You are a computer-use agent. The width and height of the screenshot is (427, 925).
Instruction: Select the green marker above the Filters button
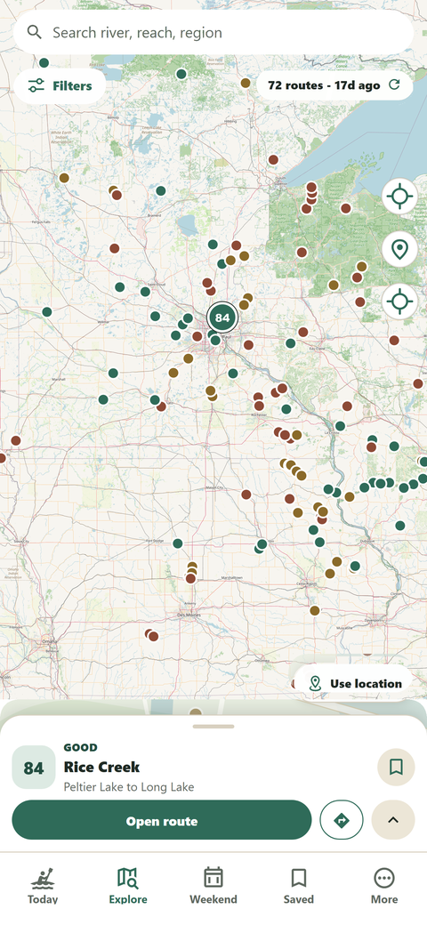click(44, 62)
